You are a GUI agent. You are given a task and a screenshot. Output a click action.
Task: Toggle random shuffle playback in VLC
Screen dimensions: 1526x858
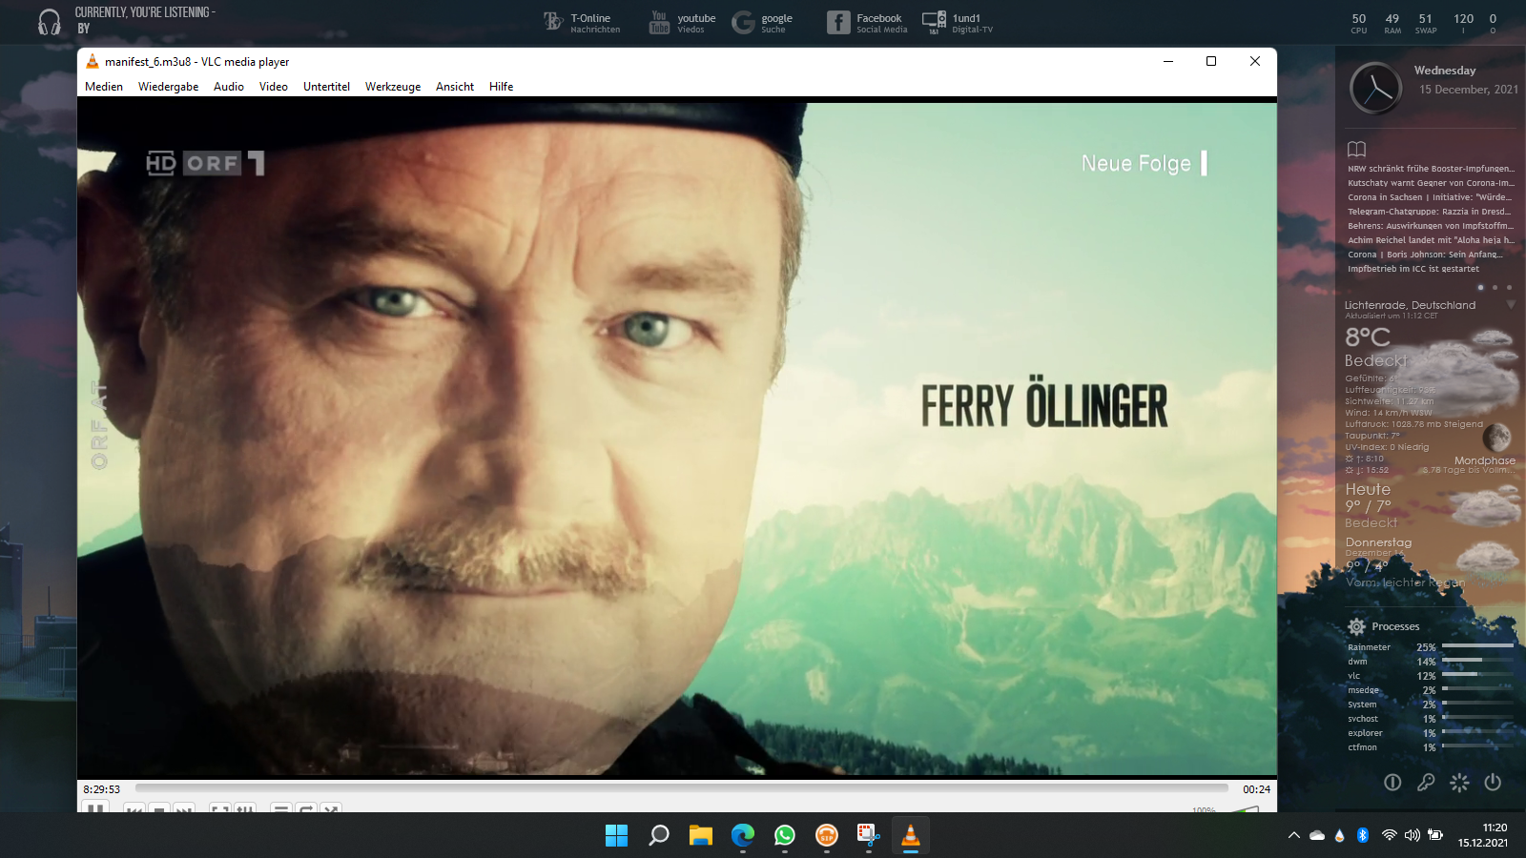tap(331, 808)
